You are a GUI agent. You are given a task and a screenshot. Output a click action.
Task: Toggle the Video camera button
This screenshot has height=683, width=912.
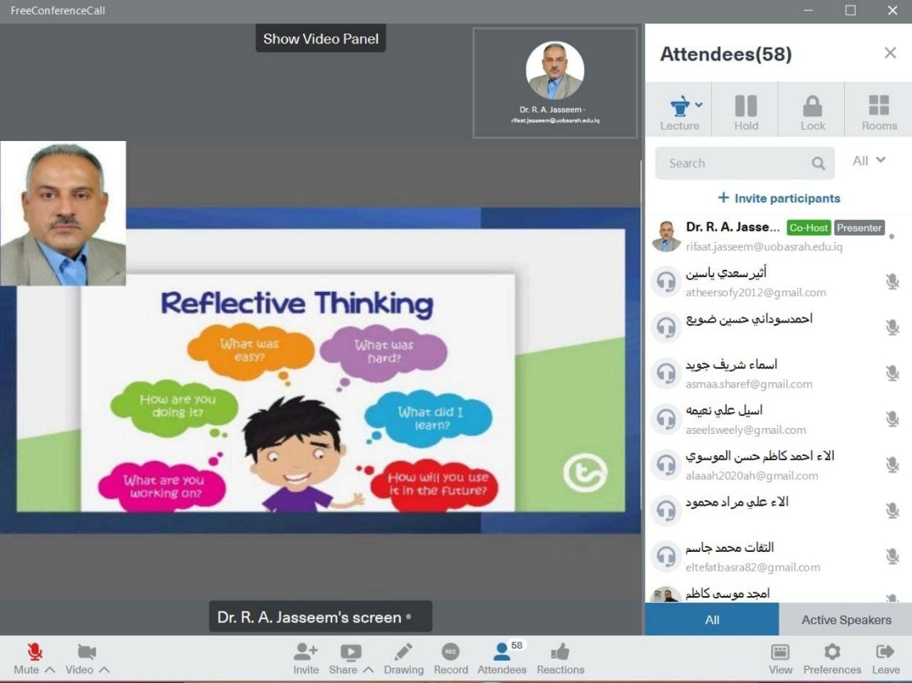(86, 652)
